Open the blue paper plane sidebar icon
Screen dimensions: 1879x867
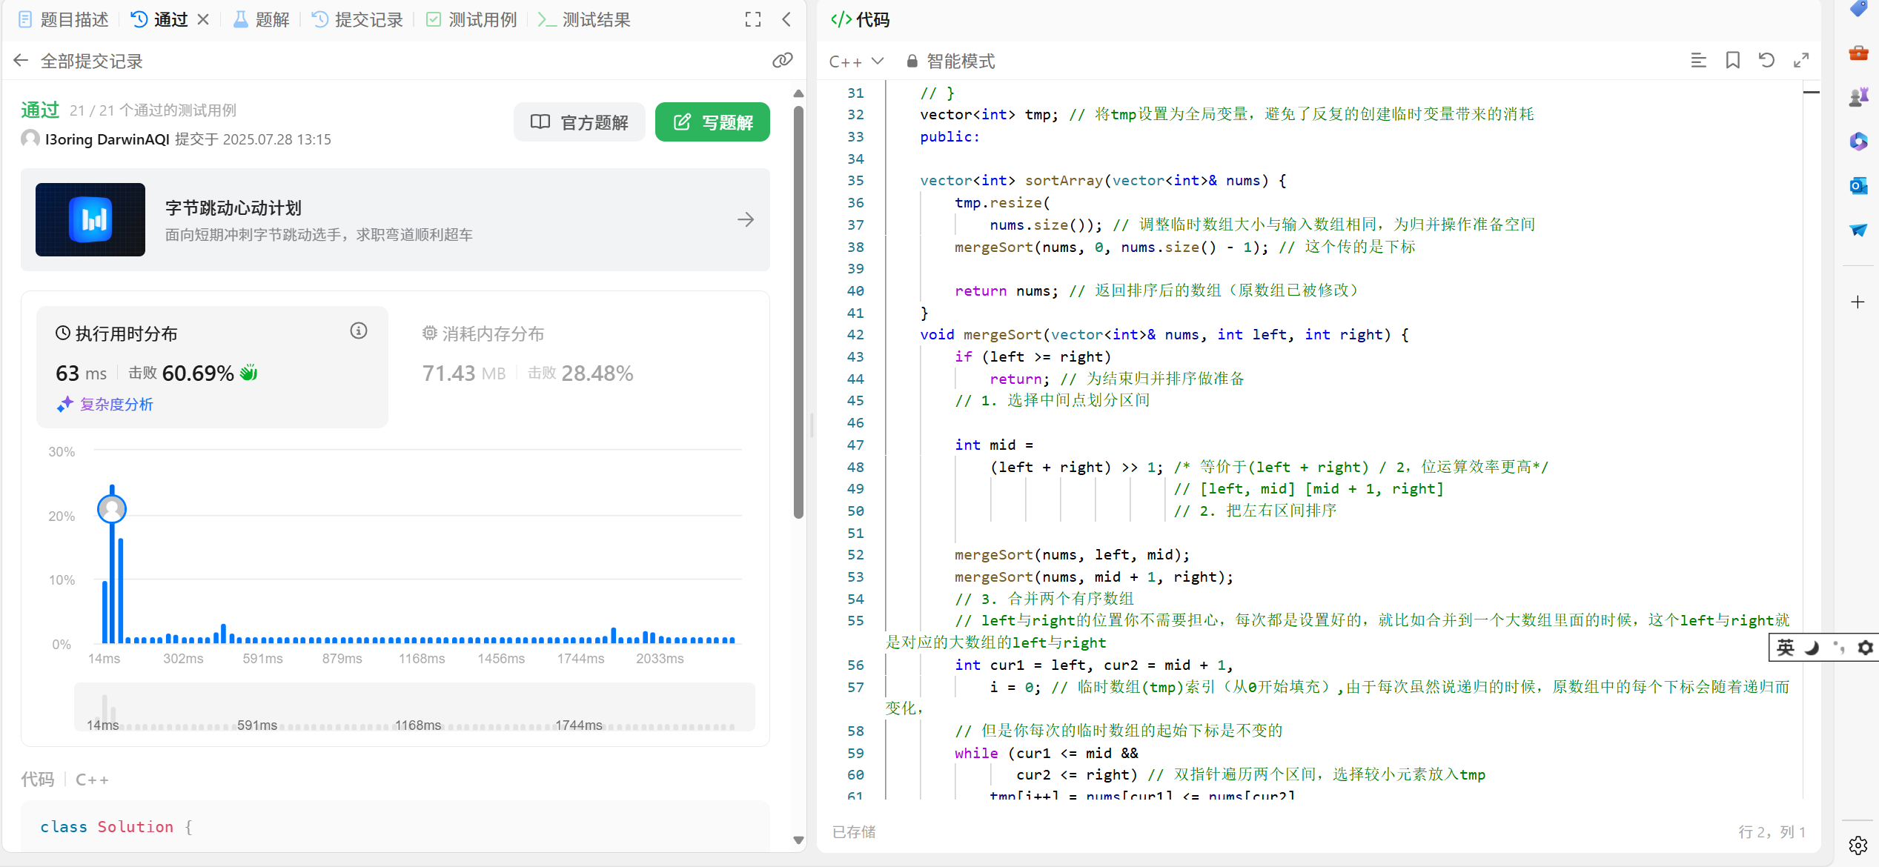[1858, 230]
